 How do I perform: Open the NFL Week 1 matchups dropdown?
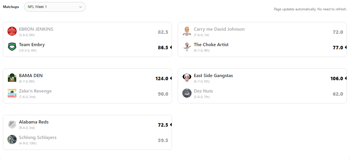coord(55,7)
